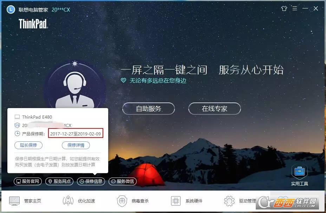Image resolution: width=326 pixels, height=213 pixels.
Task: Click the laptop icon beside ThinkPad E480
Action: point(17,117)
